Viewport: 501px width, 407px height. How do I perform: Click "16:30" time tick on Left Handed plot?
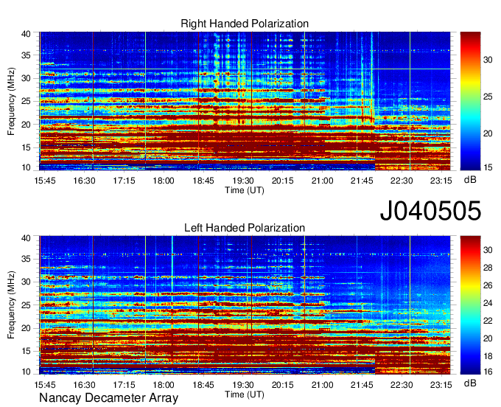point(84,385)
